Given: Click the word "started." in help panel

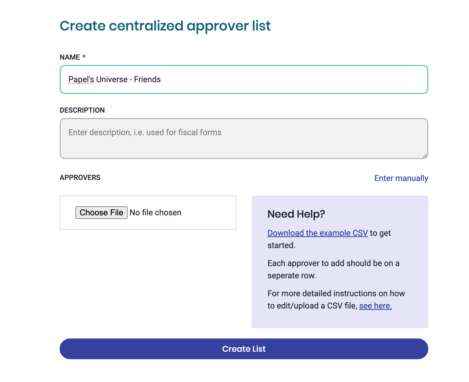Looking at the screenshot, I should click(281, 245).
